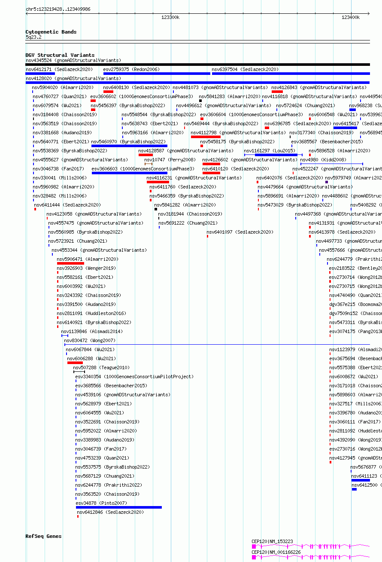Select nsv6412846 (Sedlazeck2020) label
Screen dimensions: 382x562
(x=110, y=512)
